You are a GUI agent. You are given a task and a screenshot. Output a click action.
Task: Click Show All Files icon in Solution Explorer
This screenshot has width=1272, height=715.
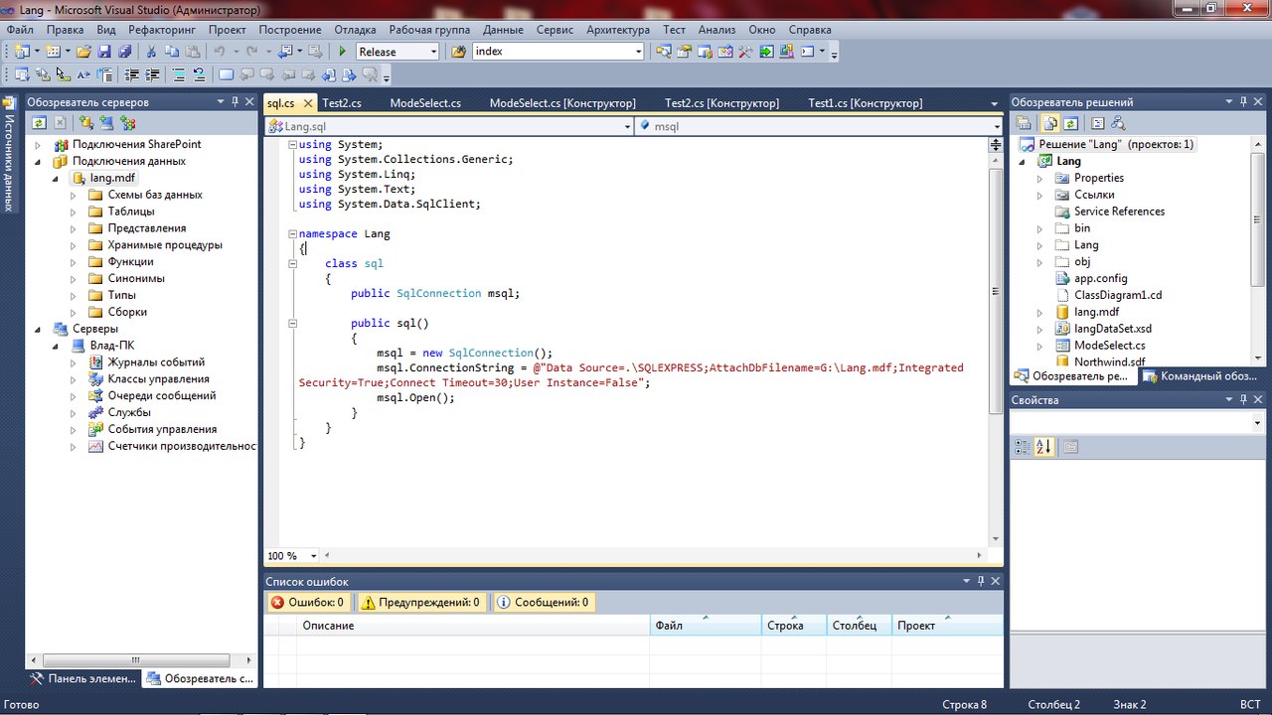tap(1048, 123)
